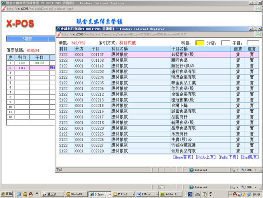The height and width of the screenshot is (198, 263).
Task: Click the F增新 button in X-POS page
Action: pos(26,38)
